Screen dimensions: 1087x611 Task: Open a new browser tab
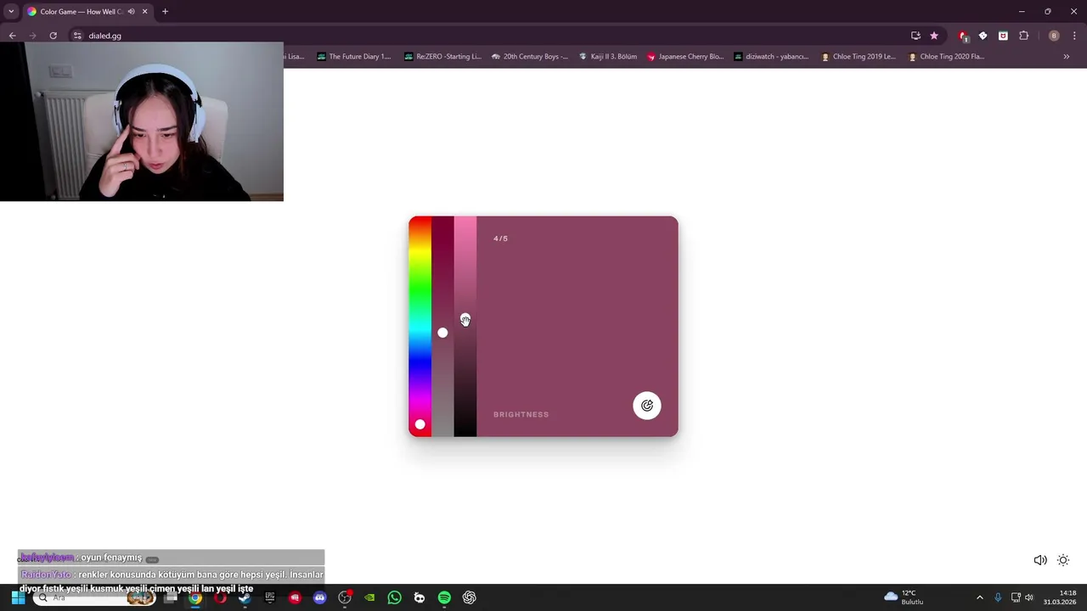click(x=165, y=11)
